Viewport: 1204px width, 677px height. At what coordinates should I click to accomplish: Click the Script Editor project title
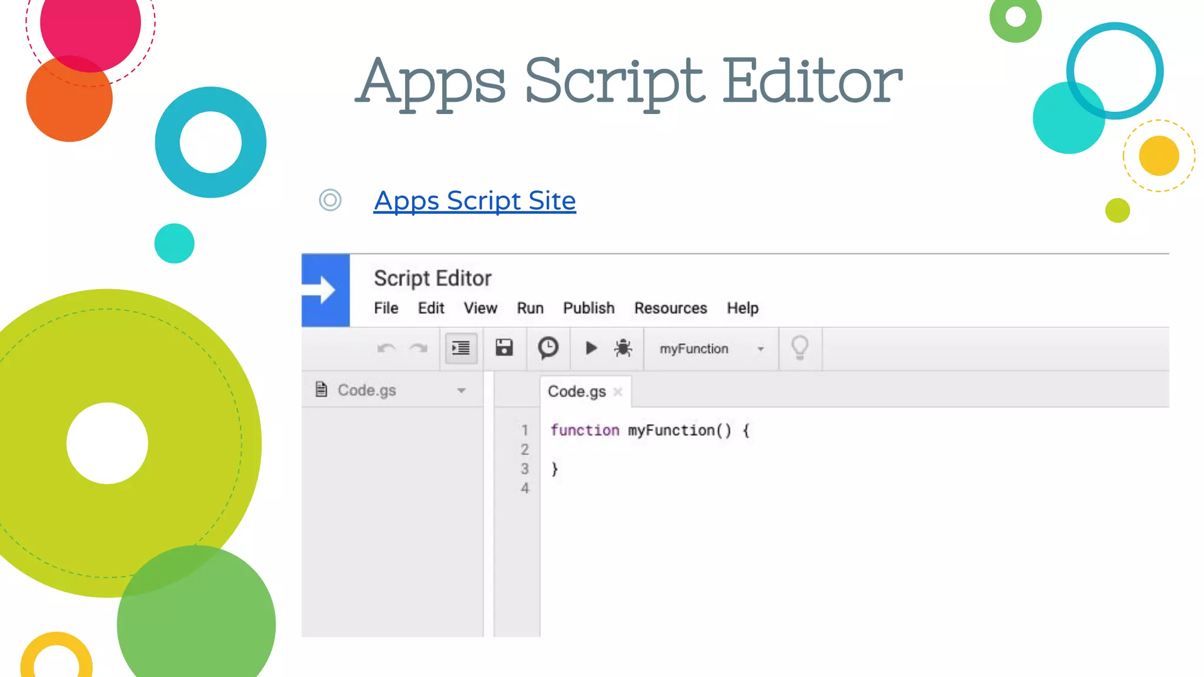pyautogui.click(x=433, y=278)
